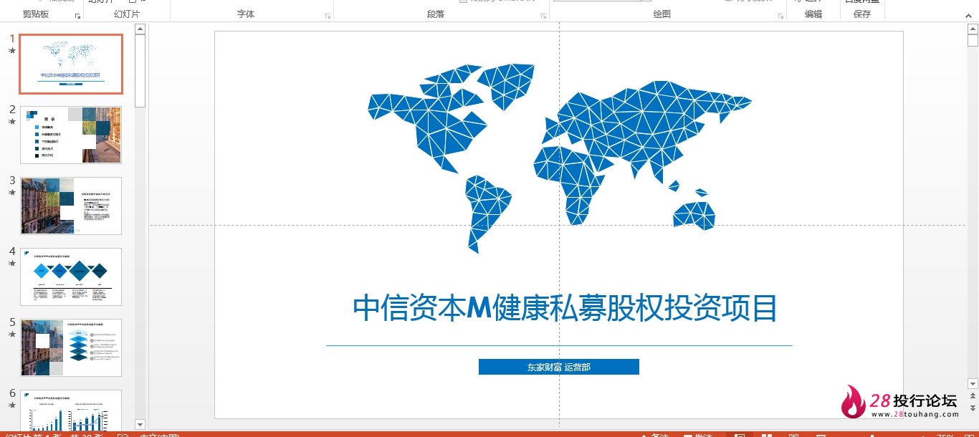
Task: Select slide 6 thumbnail with bar charts
Action: (x=71, y=410)
